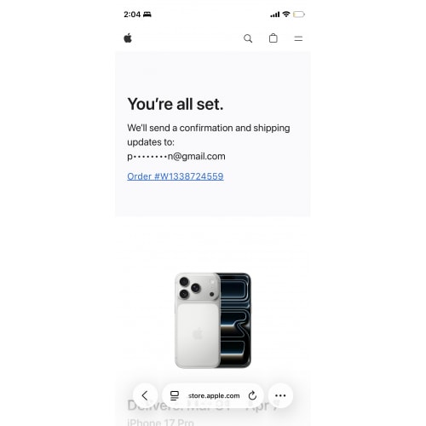
Task: Open the browser three-dots more menu
Action: coord(280,395)
